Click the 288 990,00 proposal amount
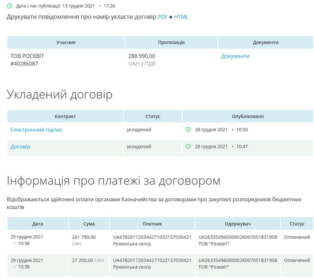 coord(142,56)
